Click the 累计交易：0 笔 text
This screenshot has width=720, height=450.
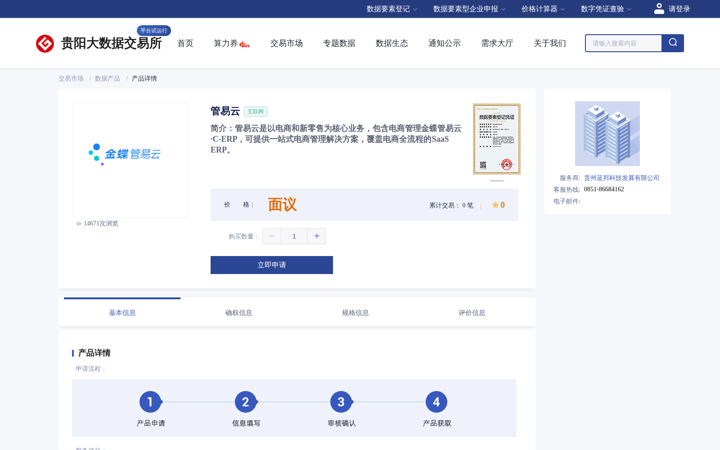[451, 205]
